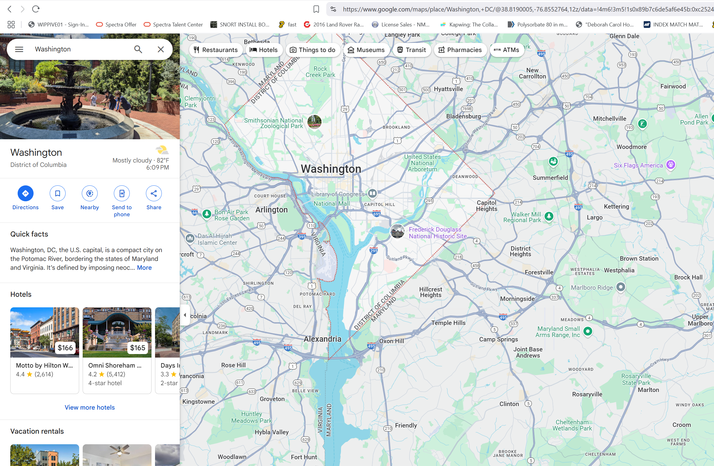The height and width of the screenshot is (466, 714).
Task: Clear the Washington search with X
Action: point(161,49)
